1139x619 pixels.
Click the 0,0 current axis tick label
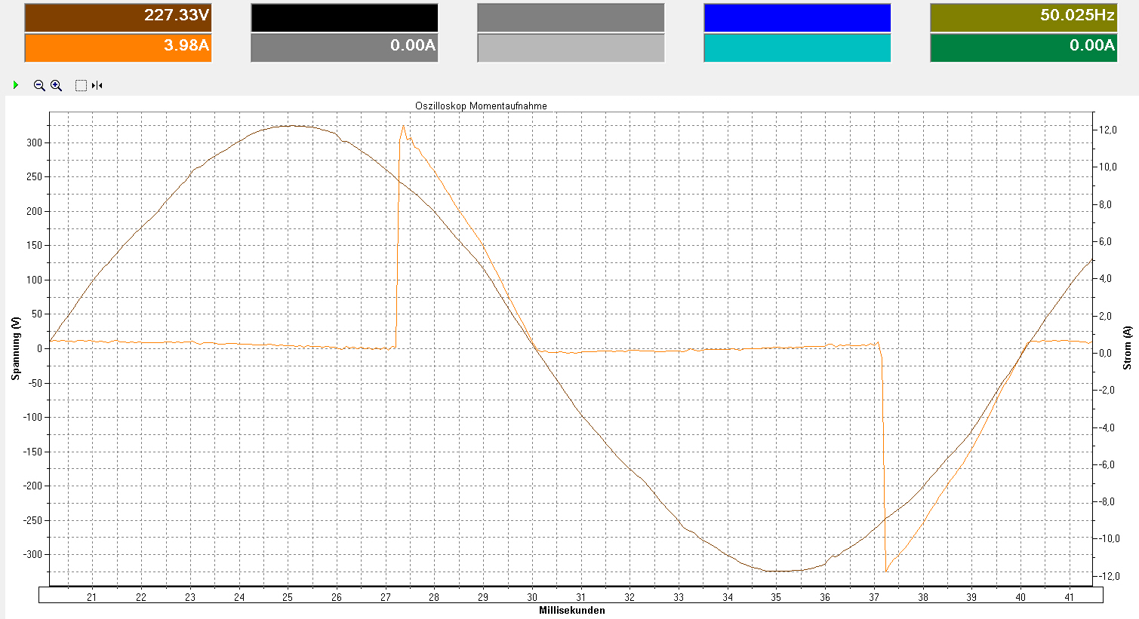(x=1106, y=354)
